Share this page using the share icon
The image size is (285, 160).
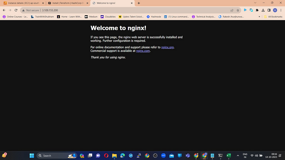(232, 10)
